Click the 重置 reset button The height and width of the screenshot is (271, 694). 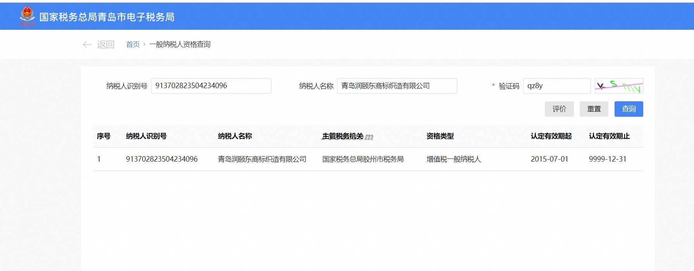pos(594,109)
